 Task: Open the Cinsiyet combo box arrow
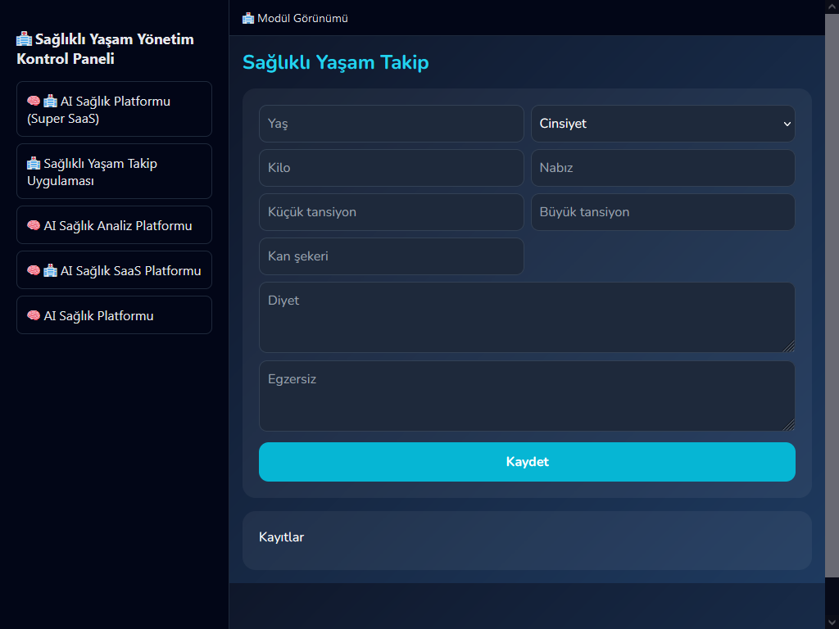pyautogui.click(x=788, y=124)
